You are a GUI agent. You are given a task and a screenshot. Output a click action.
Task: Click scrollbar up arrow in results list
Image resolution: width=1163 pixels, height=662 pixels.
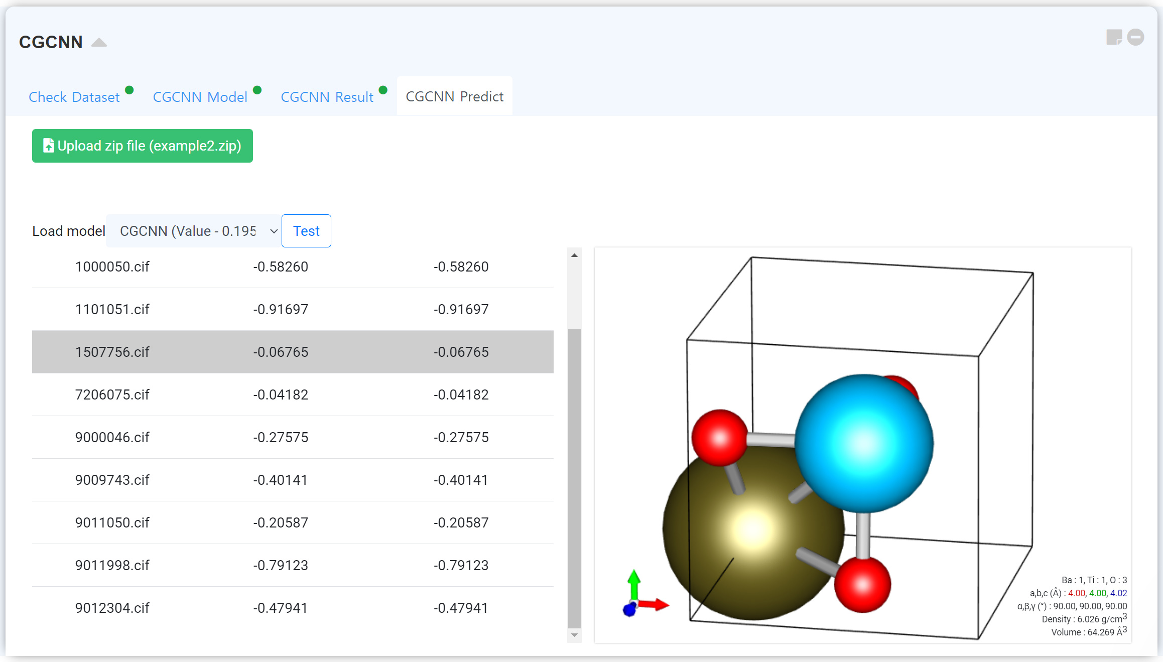click(574, 255)
